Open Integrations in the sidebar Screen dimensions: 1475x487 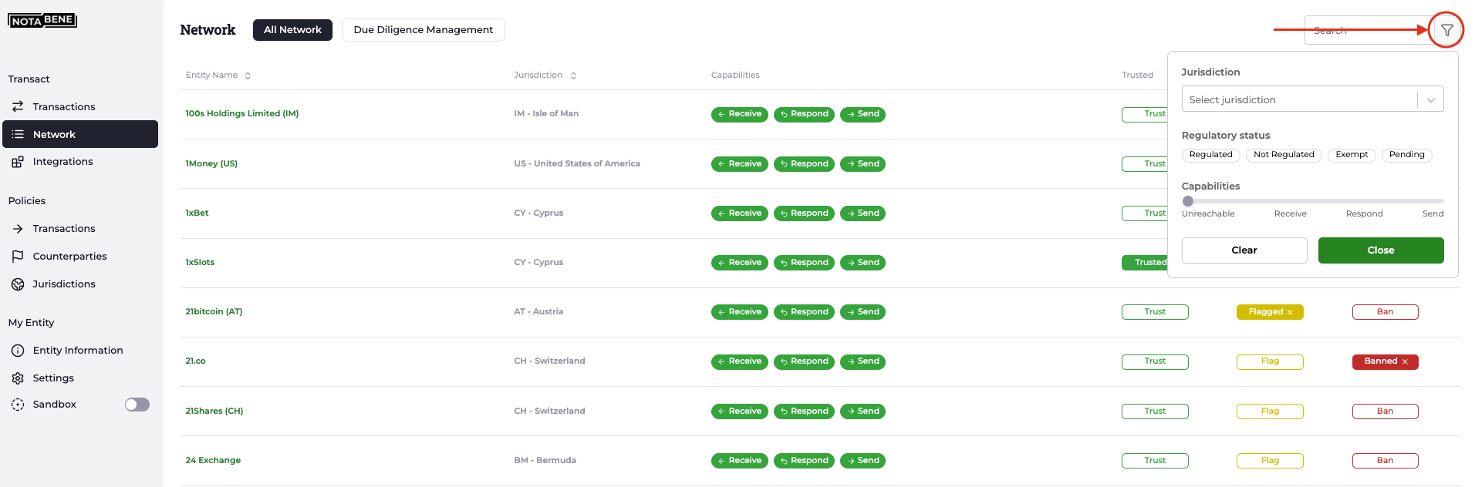tap(62, 162)
